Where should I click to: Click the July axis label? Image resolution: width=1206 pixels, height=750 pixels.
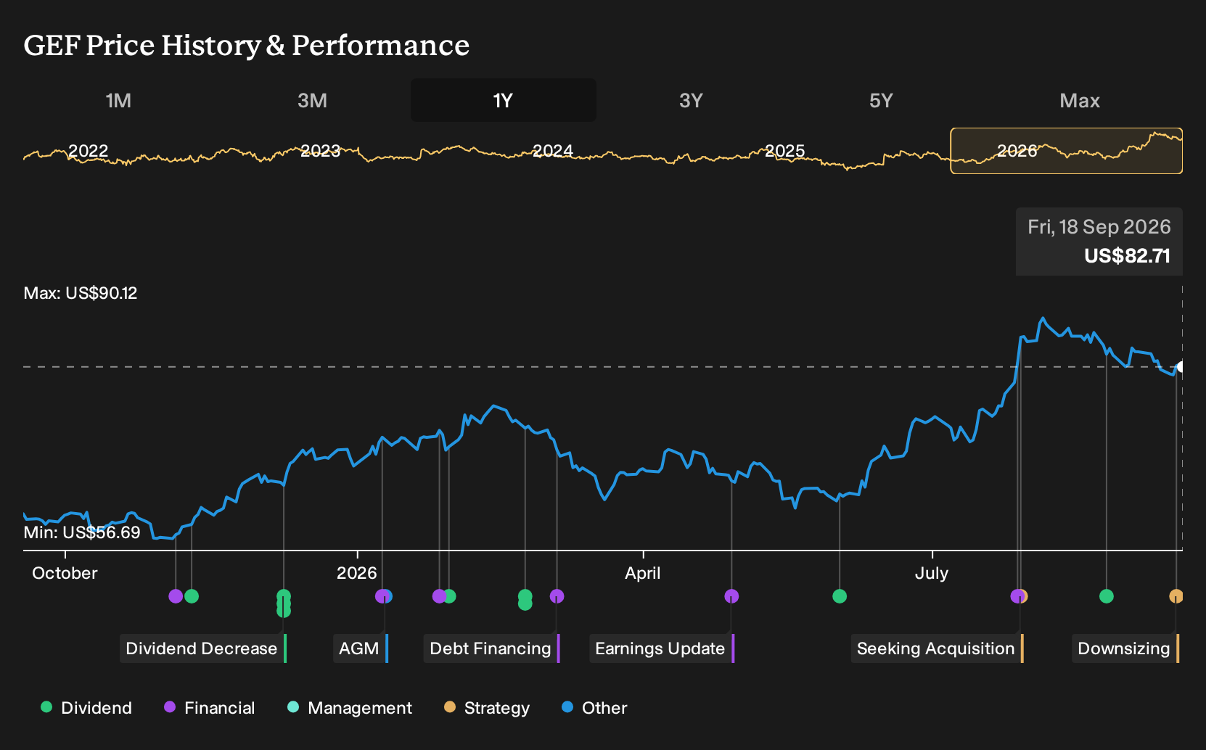click(932, 573)
